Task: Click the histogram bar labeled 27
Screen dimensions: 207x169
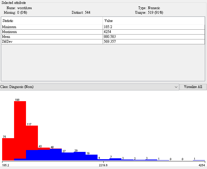Action: coord(68,156)
